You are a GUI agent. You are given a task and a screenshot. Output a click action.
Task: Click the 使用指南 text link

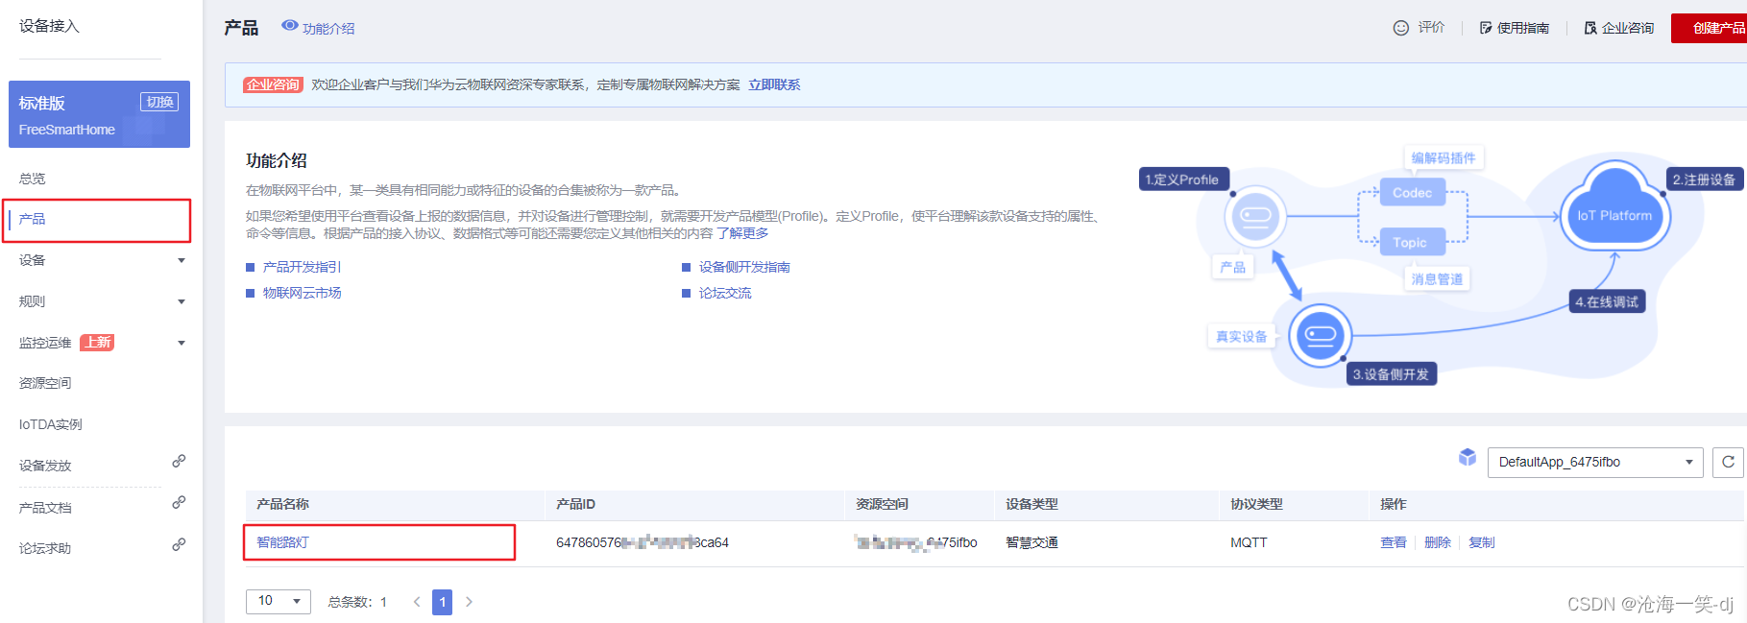click(1523, 28)
